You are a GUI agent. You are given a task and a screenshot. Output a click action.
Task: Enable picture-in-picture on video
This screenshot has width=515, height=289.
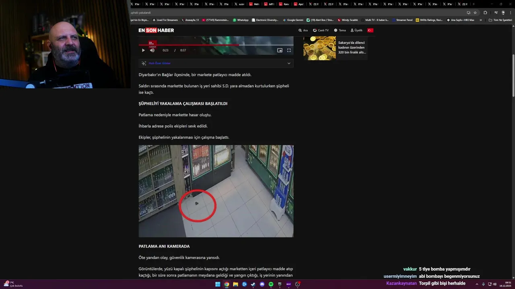(x=280, y=50)
